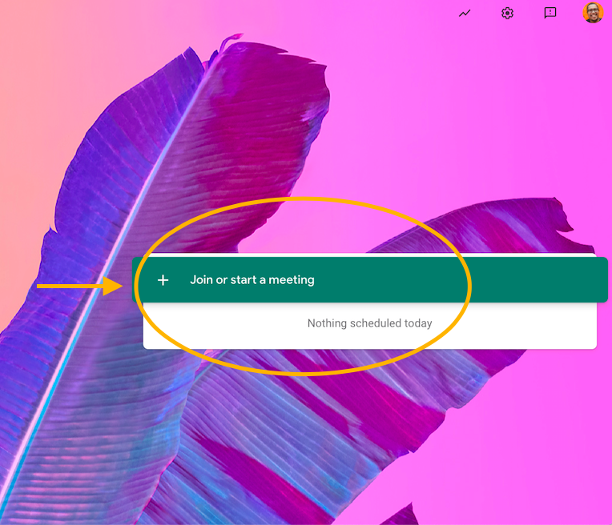Click the word "meeting" in the green bar
Image resolution: width=612 pixels, height=525 pixels.
point(292,280)
